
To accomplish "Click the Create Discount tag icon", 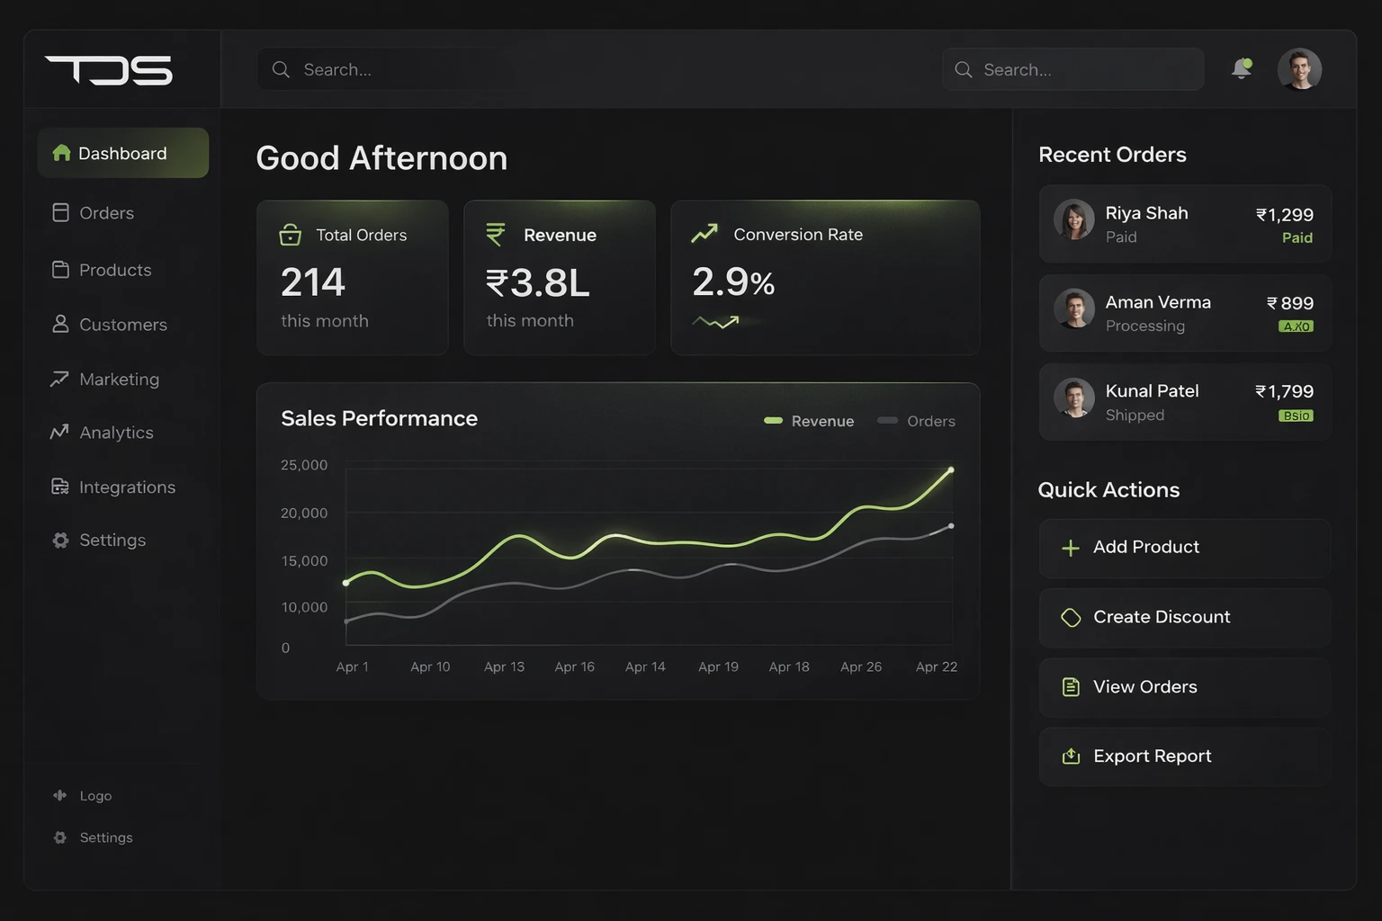I will (x=1071, y=618).
